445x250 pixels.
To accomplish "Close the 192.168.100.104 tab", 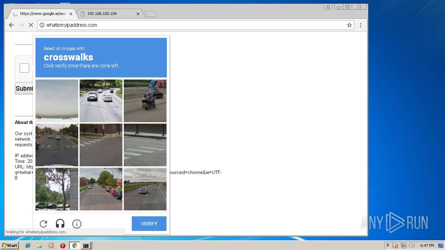I will [x=138, y=14].
